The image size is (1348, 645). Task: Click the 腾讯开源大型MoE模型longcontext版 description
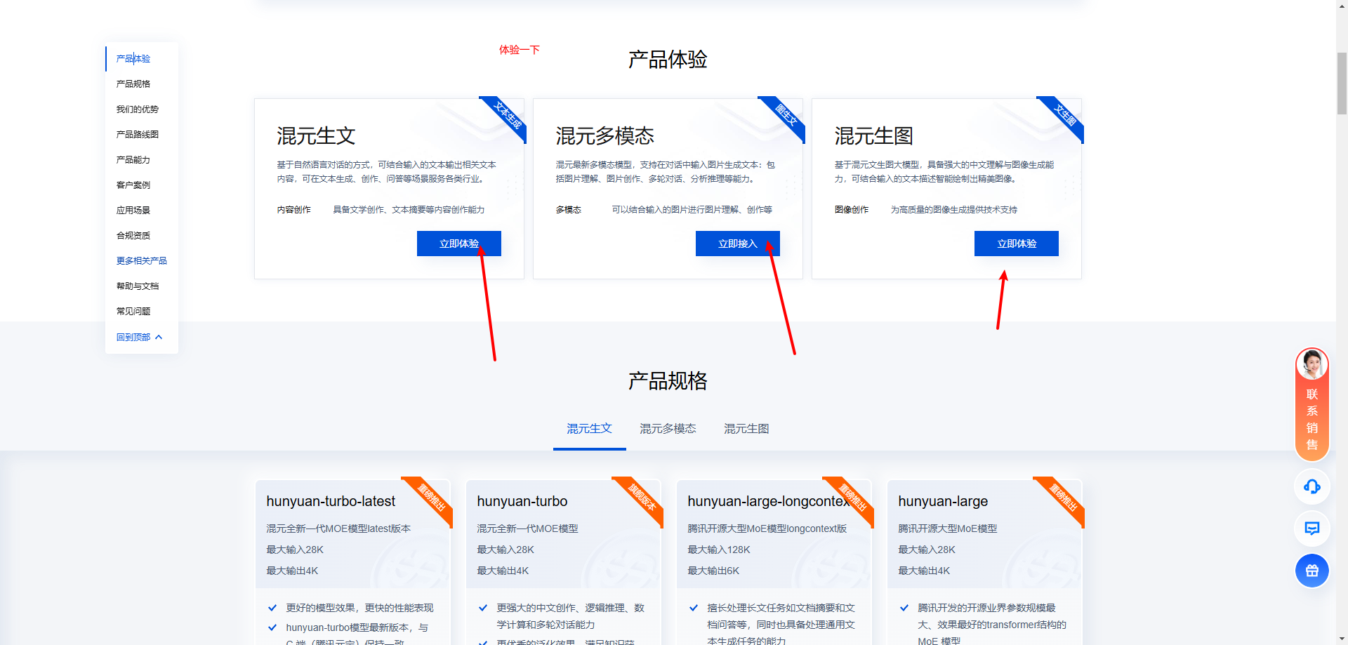pyautogui.click(x=767, y=528)
